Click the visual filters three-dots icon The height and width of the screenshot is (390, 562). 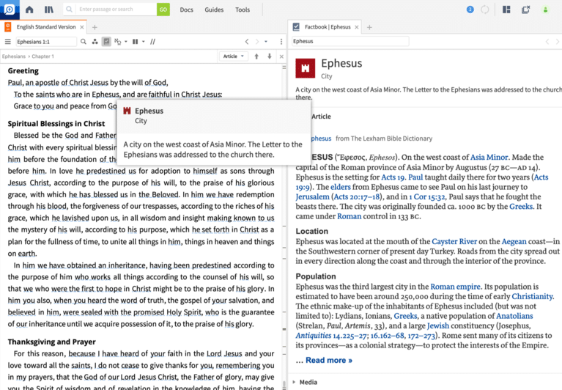click(95, 42)
